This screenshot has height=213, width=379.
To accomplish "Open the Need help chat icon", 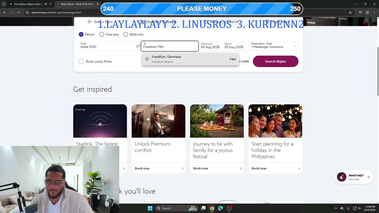I will pyautogui.click(x=342, y=177).
